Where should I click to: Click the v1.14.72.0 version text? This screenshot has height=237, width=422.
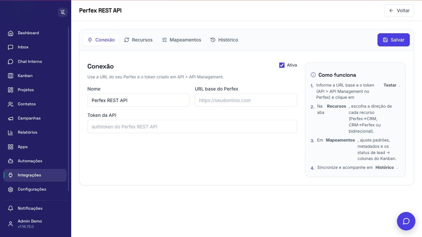coord(26,226)
